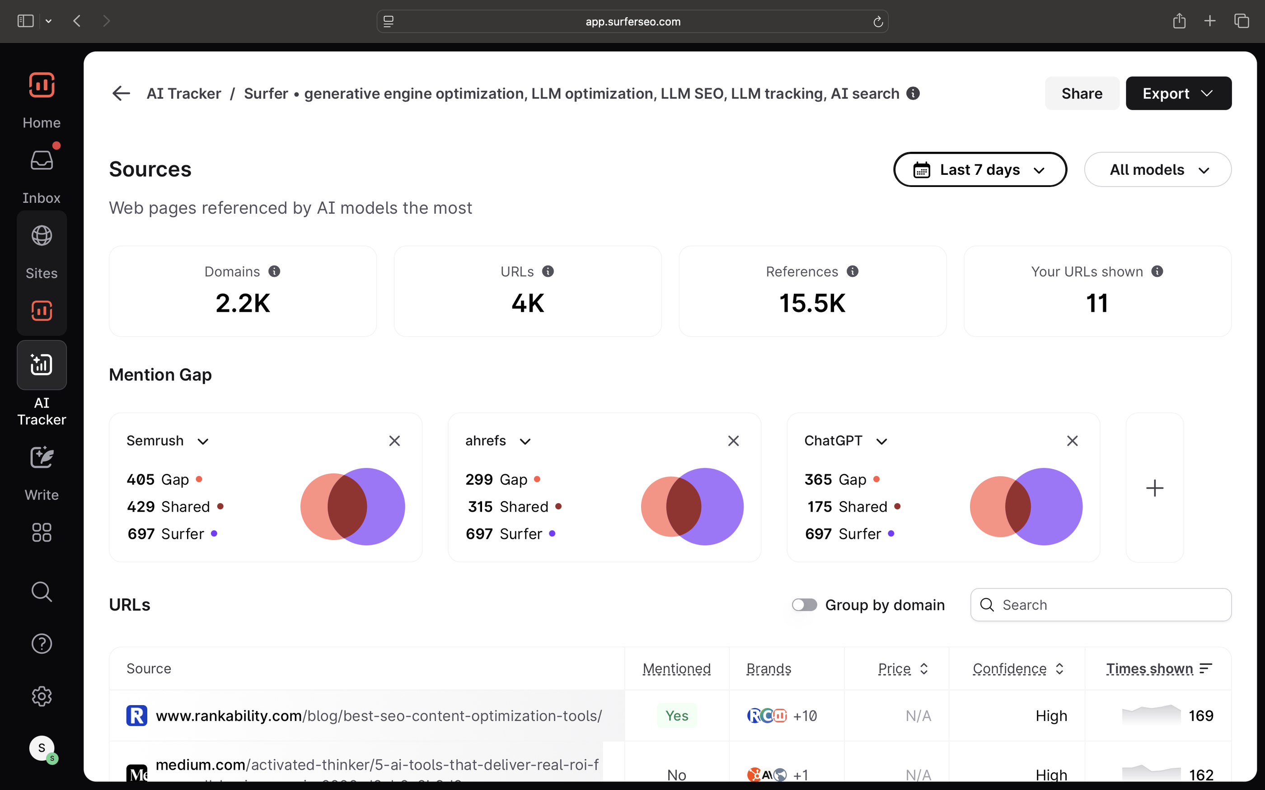Navigate back via the AI Tracker breadcrumb
The width and height of the screenshot is (1265, 790).
(184, 93)
